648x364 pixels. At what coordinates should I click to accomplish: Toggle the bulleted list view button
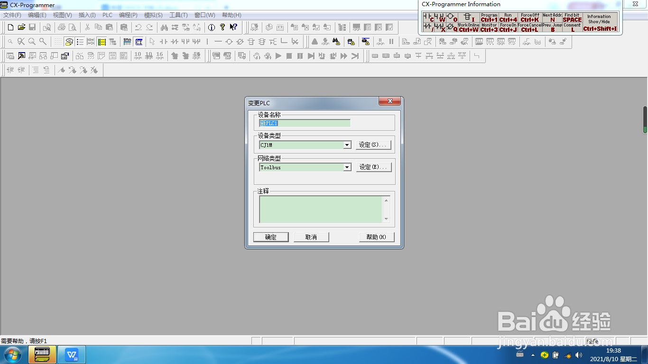click(80, 42)
